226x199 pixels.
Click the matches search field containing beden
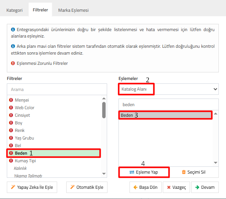tap(168, 105)
